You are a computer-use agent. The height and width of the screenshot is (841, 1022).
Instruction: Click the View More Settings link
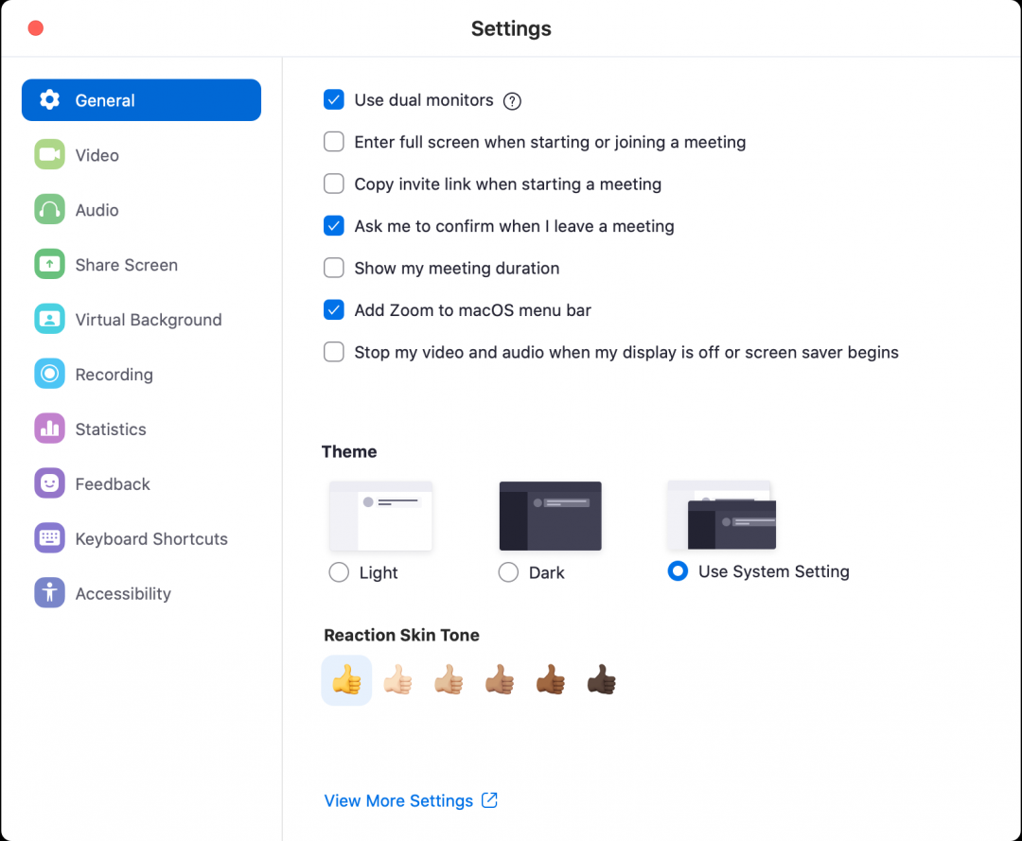[398, 800]
